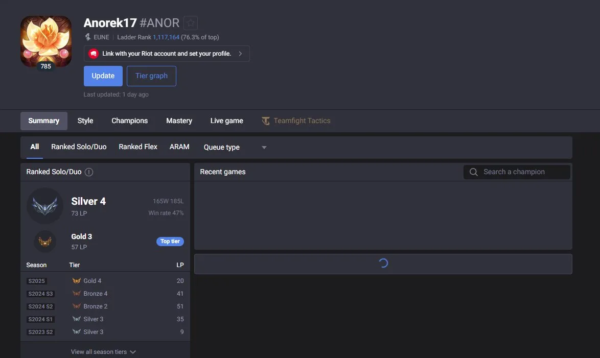600x358 pixels.
Task: Click the magnifier icon in champion search
Action: coord(473,172)
